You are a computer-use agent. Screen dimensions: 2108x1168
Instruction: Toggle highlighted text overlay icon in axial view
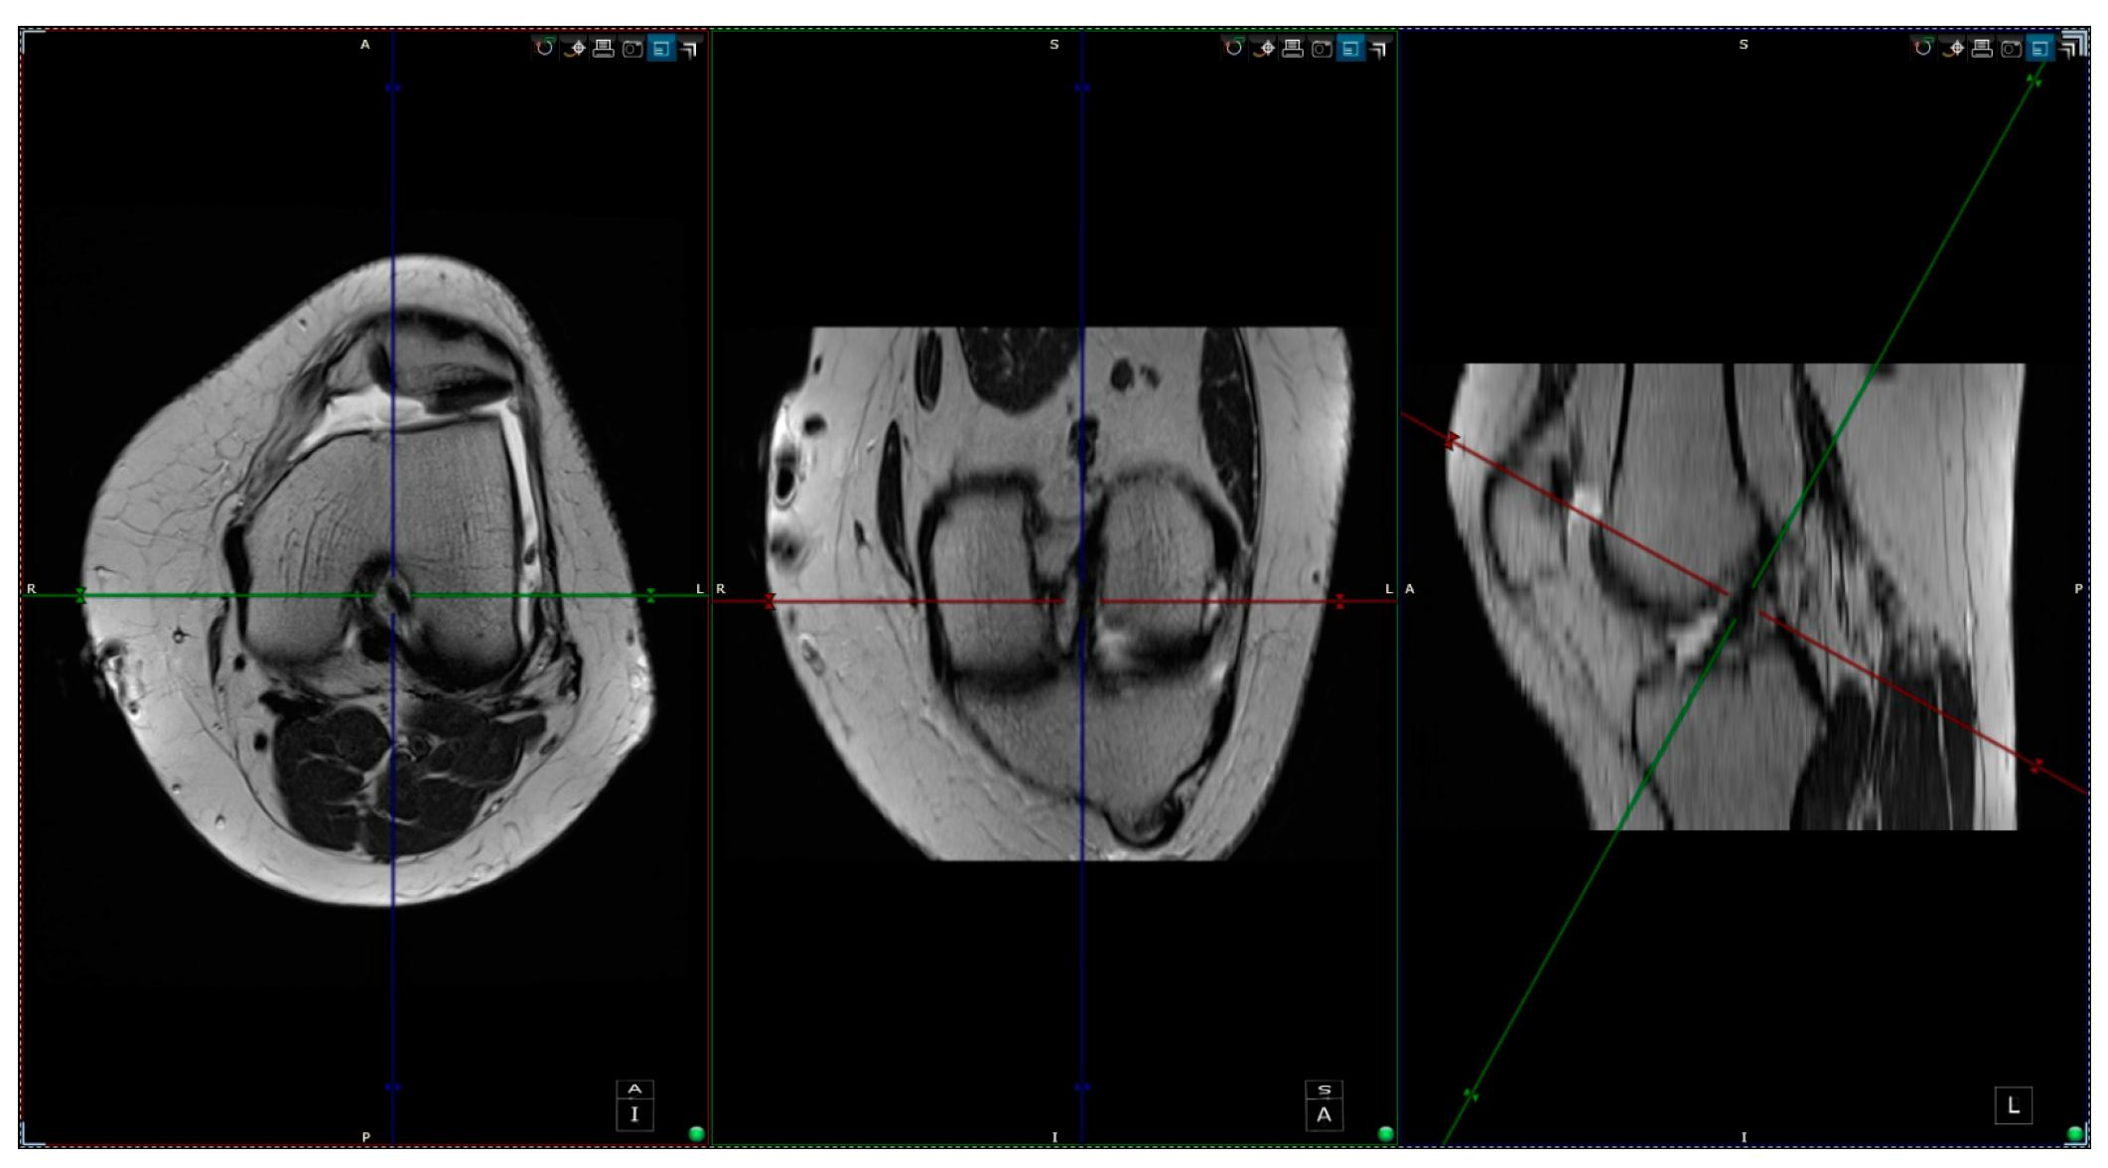click(x=661, y=48)
